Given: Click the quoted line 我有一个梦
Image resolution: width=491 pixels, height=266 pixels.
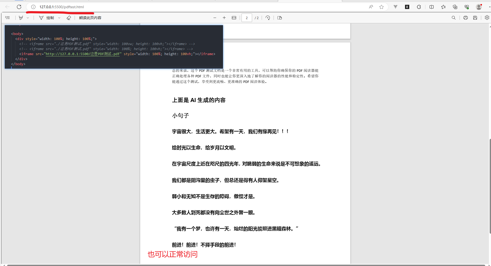Looking at the screenshot, I should tap(236, 229).
